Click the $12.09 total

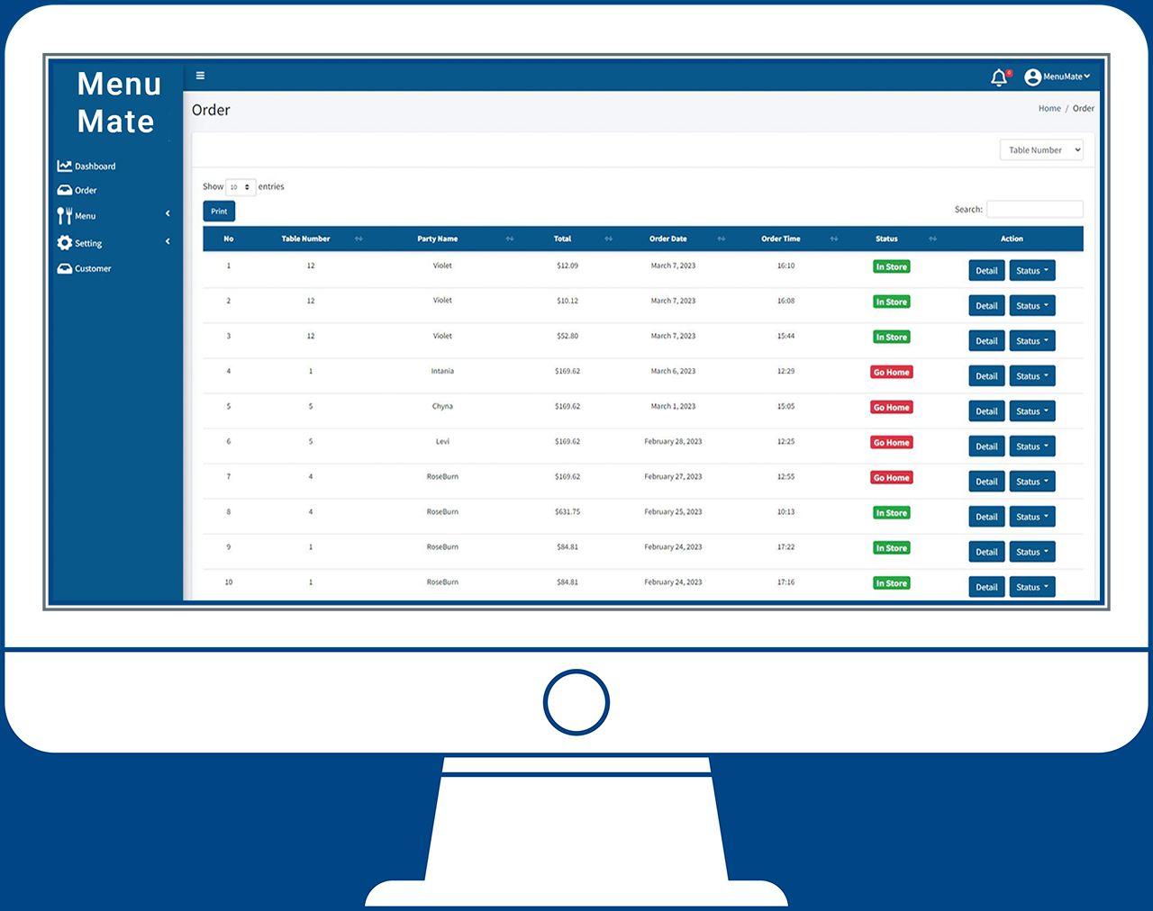click(567, 266)
